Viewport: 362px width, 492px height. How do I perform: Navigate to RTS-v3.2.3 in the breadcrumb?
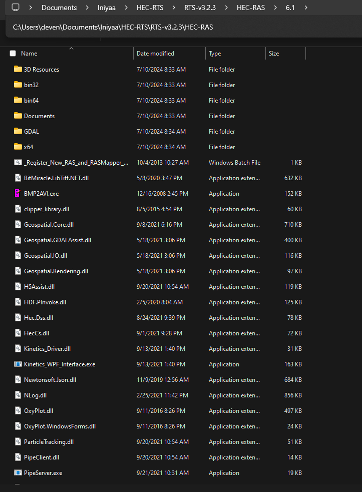pyautogui.click(x=200, y=8)
